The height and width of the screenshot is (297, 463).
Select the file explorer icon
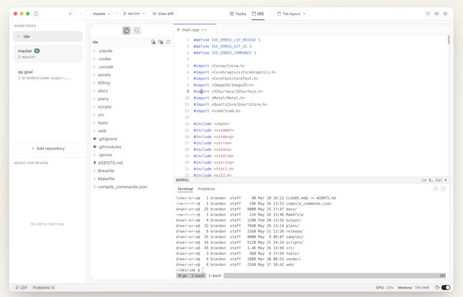coord(127,31)
